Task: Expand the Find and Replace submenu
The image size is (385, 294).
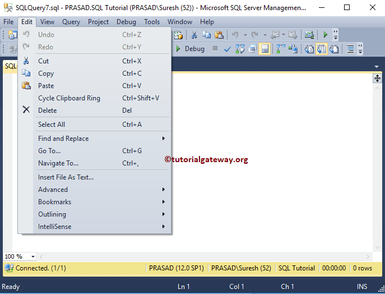Action: (95, 139)
